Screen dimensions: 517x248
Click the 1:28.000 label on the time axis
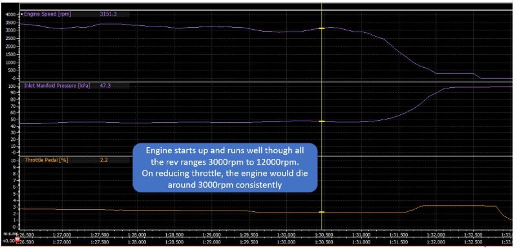137,235
